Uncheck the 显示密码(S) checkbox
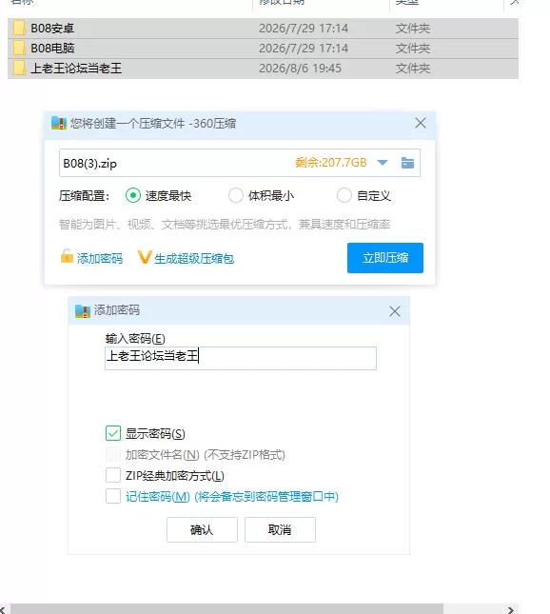The image size is (550, 614). pos(113,433)
